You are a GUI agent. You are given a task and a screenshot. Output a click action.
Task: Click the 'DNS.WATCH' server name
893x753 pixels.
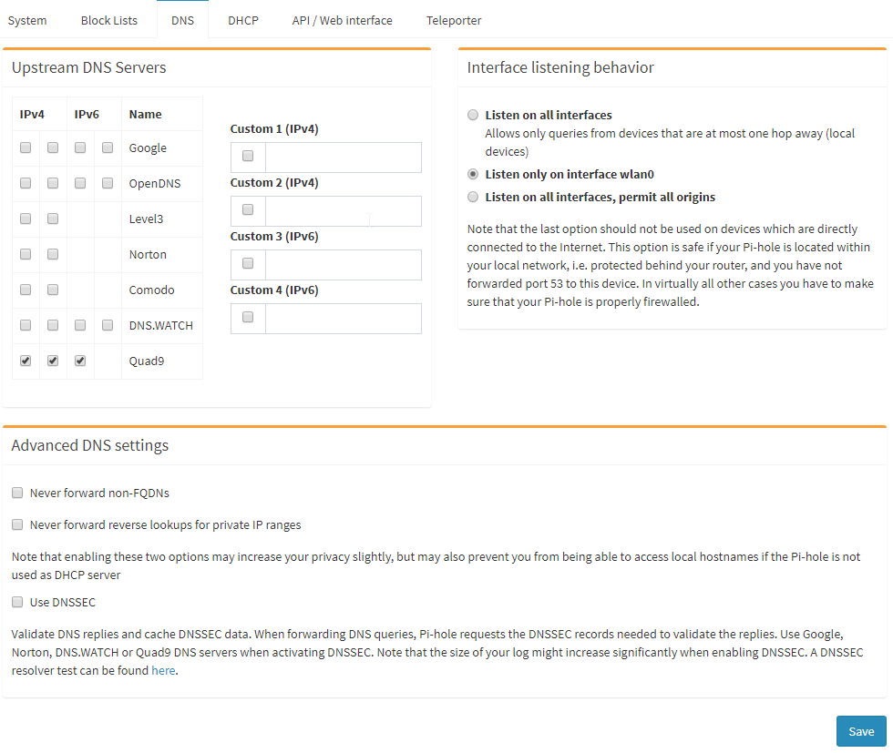point(161,326)
